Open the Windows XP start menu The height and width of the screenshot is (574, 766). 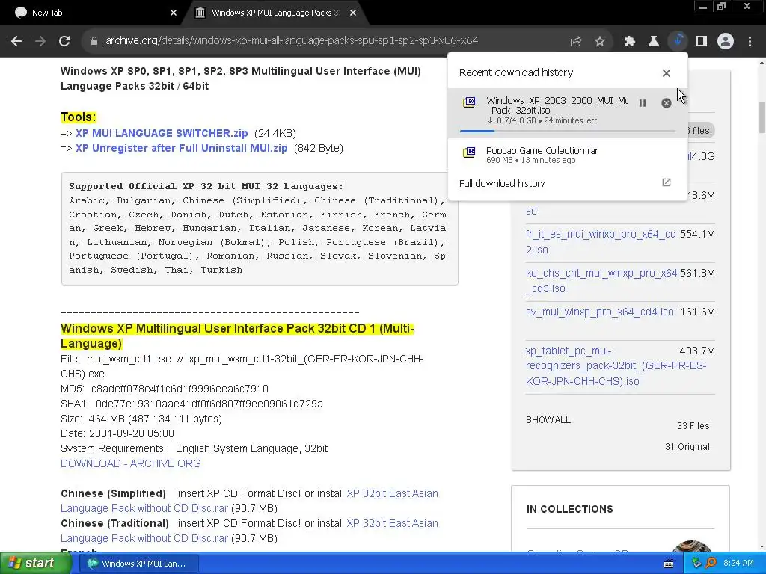point(36,563)
